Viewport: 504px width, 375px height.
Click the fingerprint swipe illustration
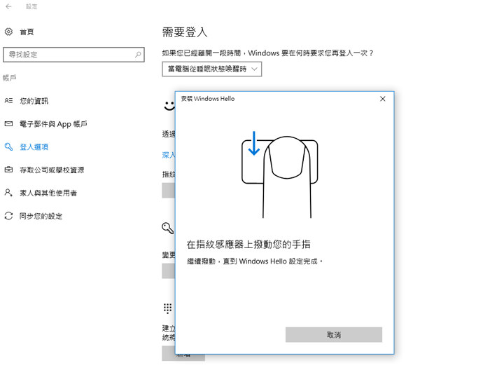coord(279,175)
